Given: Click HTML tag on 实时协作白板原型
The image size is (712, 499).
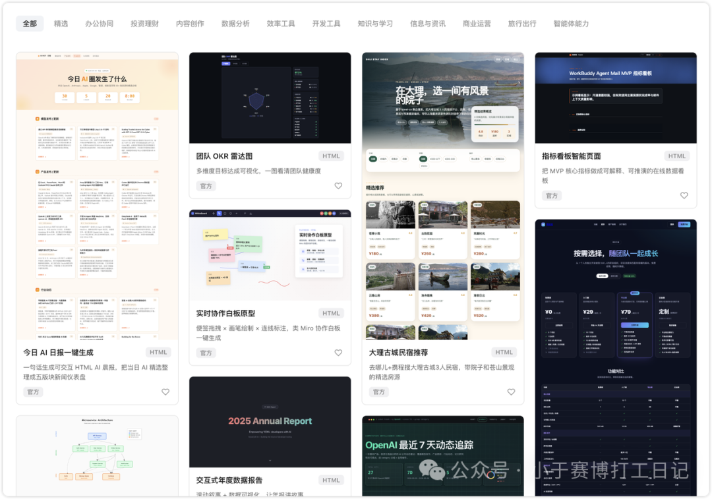Looking at the screenshot, I should 331,313.
